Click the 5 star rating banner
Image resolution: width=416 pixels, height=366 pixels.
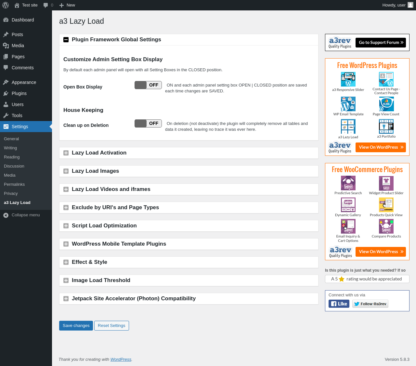367,279
